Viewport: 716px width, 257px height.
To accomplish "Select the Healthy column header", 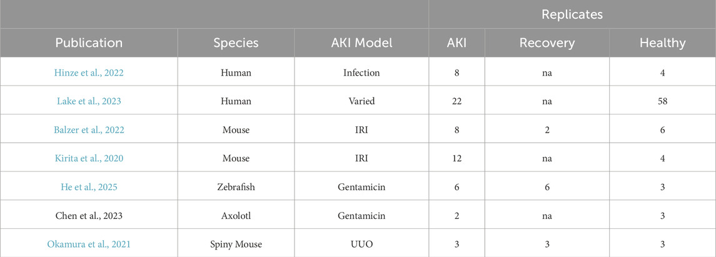I will coord(662,43).
